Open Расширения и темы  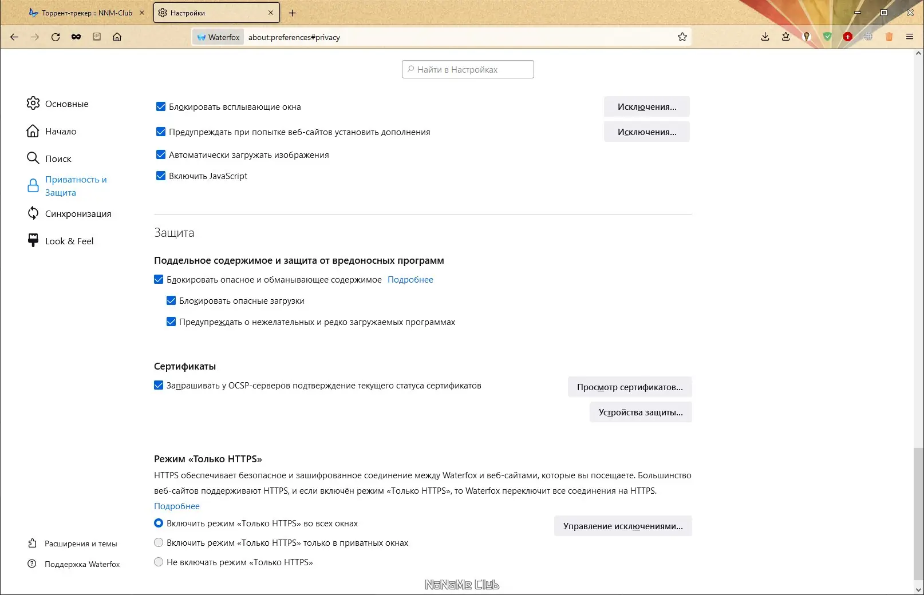[73, 544]
